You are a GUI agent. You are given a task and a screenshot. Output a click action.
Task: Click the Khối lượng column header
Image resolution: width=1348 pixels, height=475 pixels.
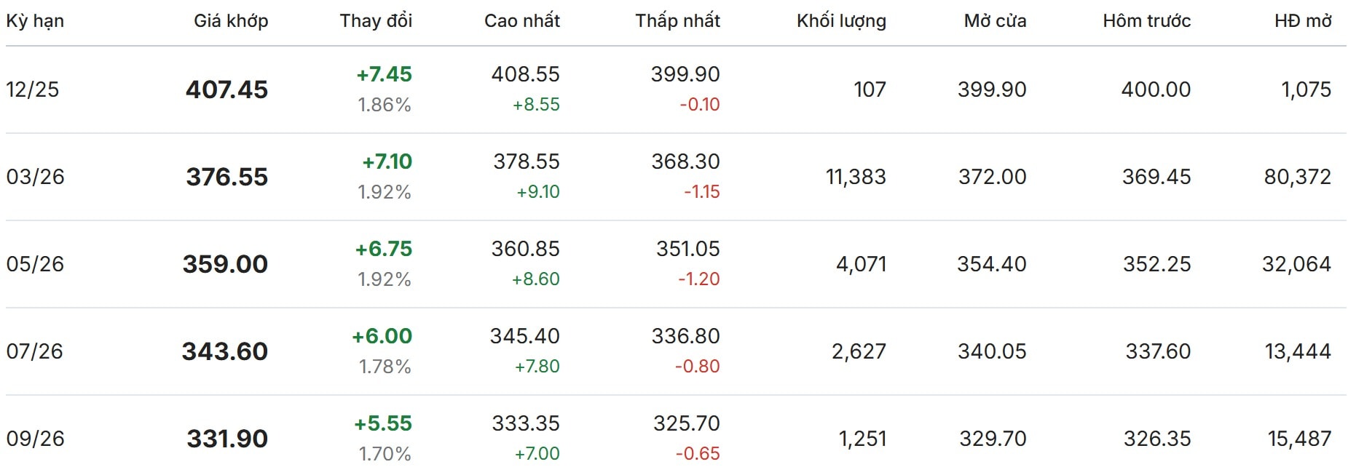tap(841, 21)
